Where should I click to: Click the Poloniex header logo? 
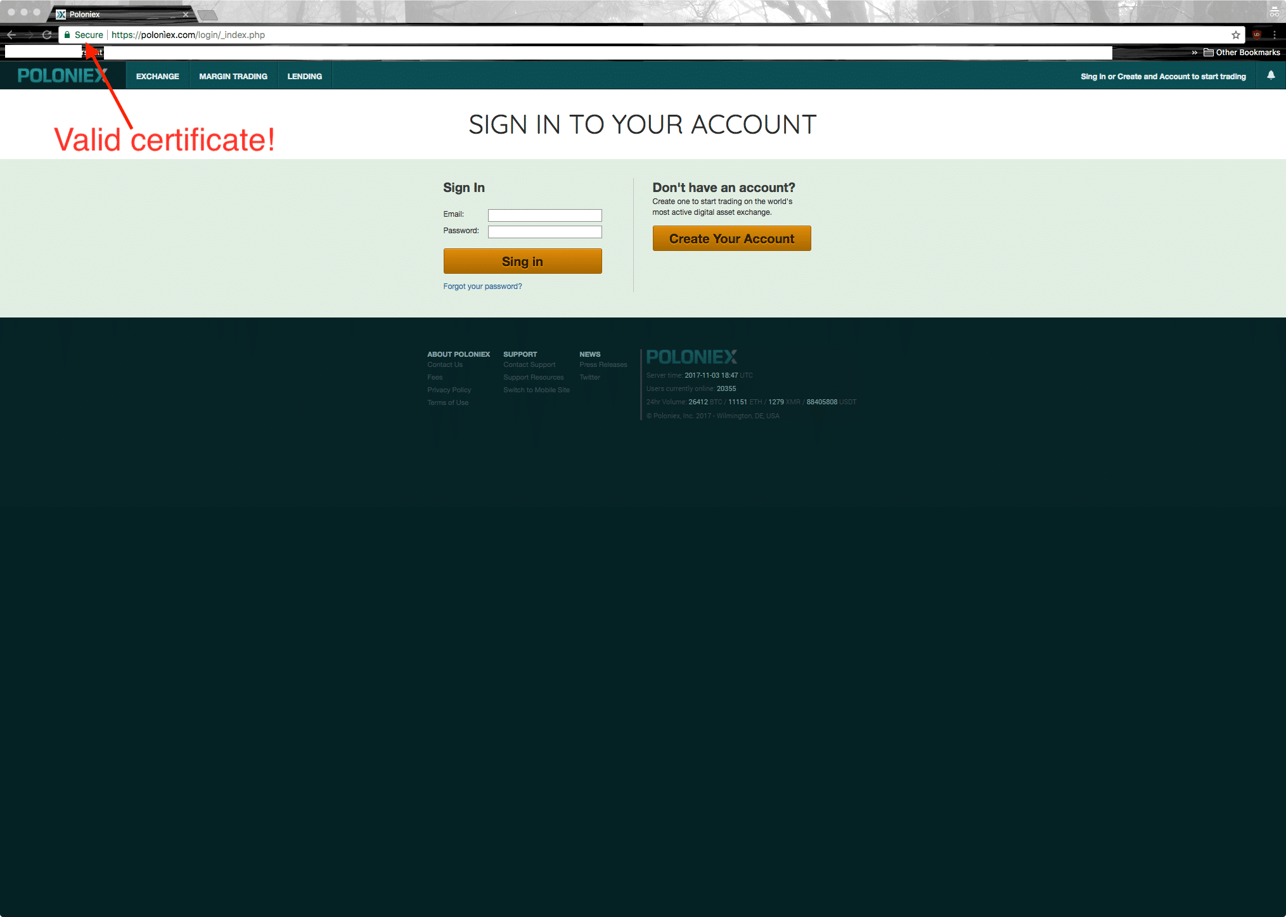pos(62,75)
